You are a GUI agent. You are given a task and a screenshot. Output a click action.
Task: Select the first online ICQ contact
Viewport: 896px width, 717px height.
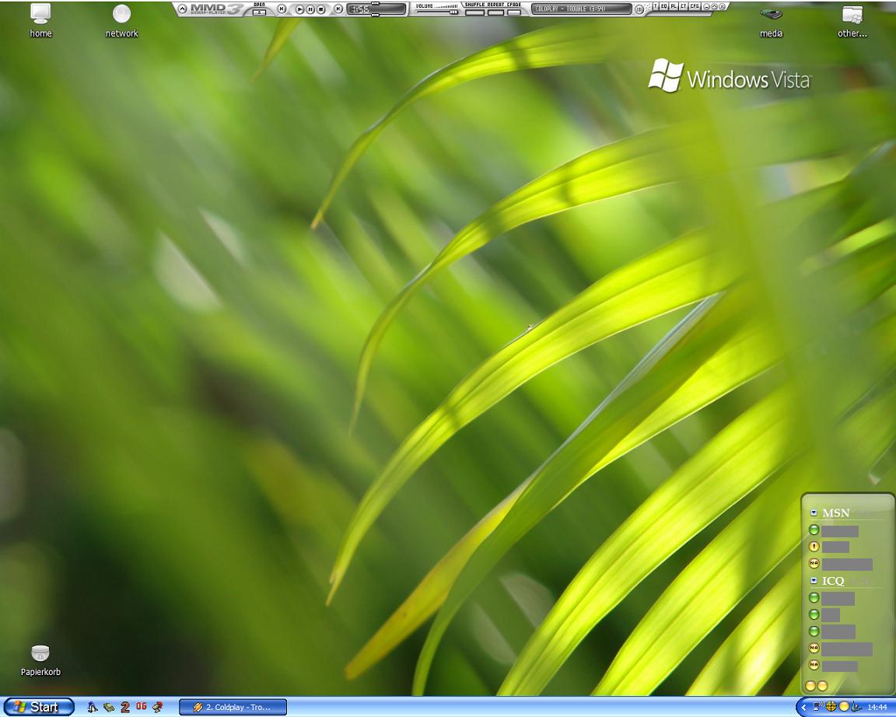[832, 598]
